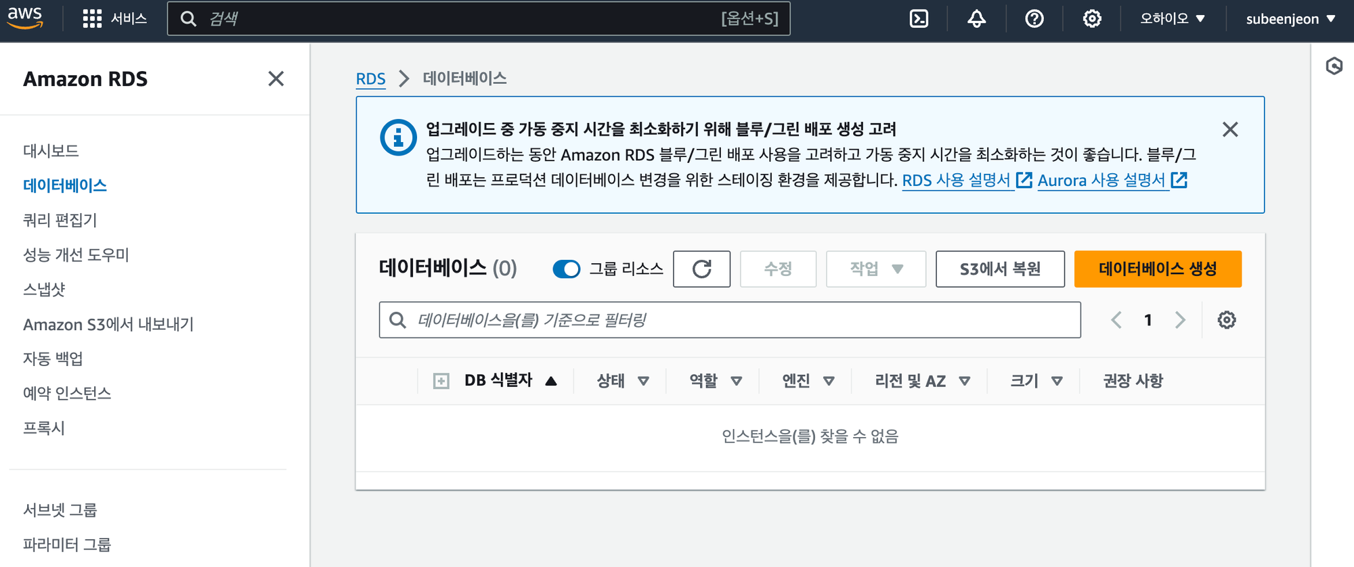Click the 권장 사항 column header
Screen dimensions: 1354x567
coord(1133,381)
